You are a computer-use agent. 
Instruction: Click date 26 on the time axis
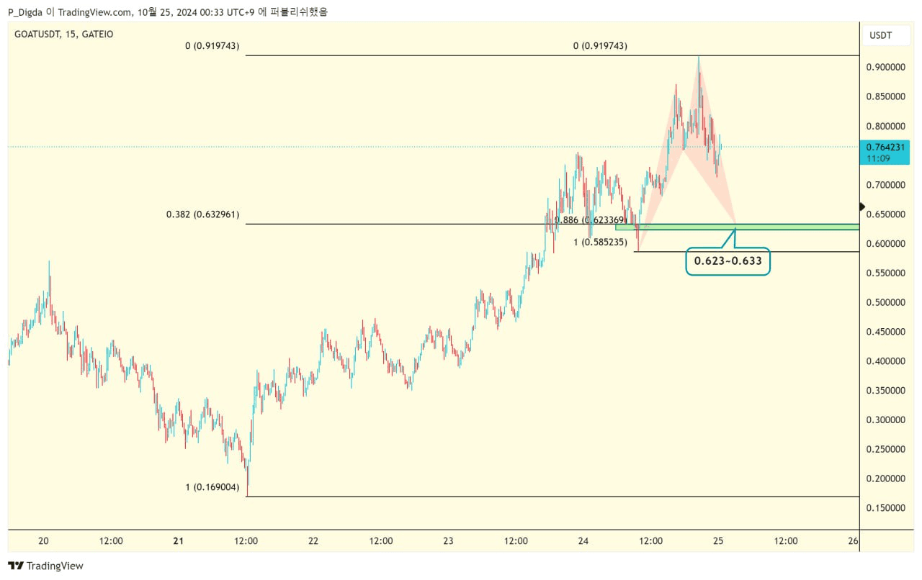pyautogui.click(x=854, y=541)
